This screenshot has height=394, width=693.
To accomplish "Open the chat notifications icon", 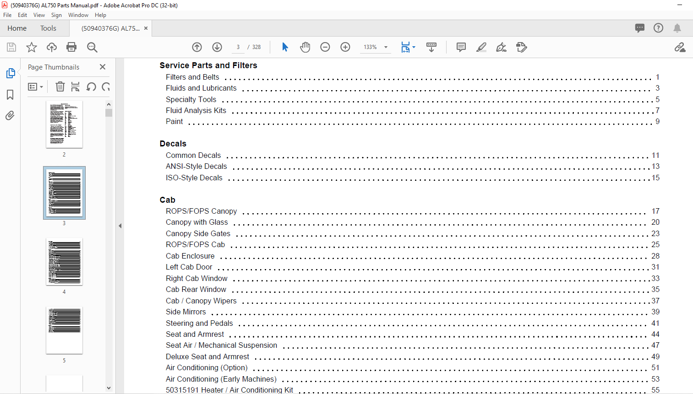I will [x=640, y=28].
